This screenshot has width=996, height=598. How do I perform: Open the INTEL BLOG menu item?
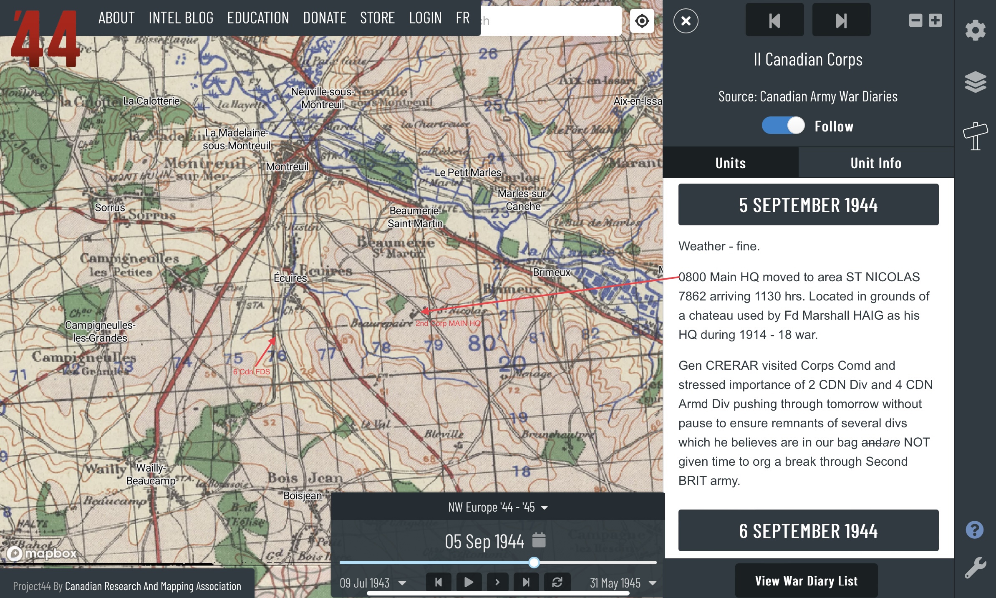point(181,18)
